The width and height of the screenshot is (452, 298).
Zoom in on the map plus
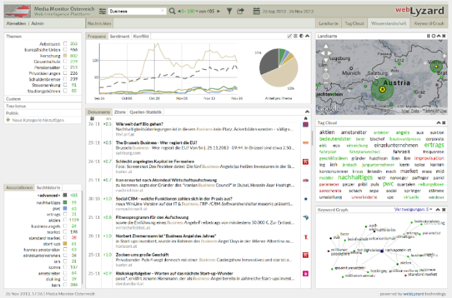(326, 69)
